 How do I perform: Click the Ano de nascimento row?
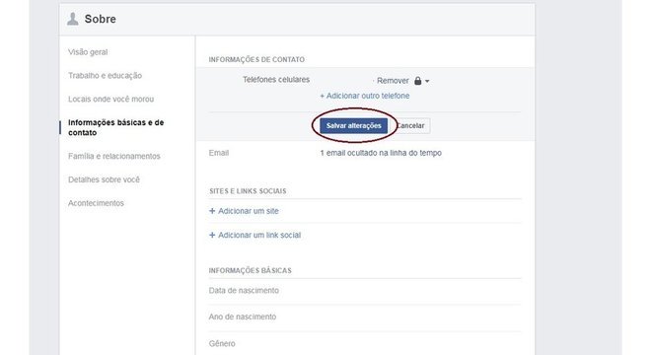coord(365,317)
